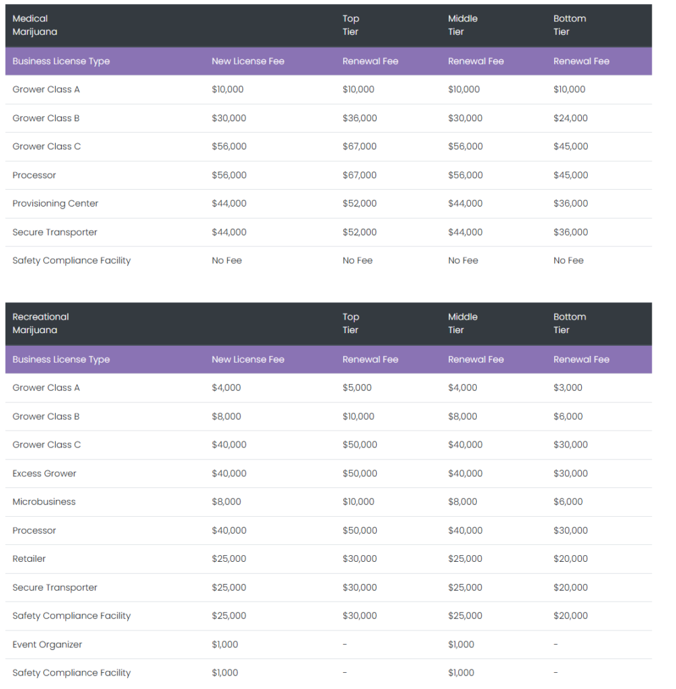Click the "Microbusiness" row label
This screenshot has height=689, width=676.
(x=44, y=501)
